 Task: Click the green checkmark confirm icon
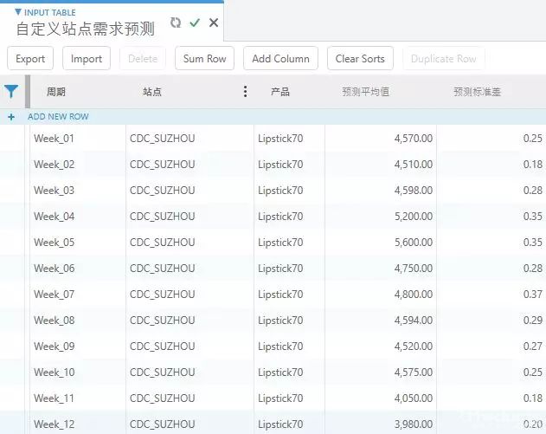(195, 23)
